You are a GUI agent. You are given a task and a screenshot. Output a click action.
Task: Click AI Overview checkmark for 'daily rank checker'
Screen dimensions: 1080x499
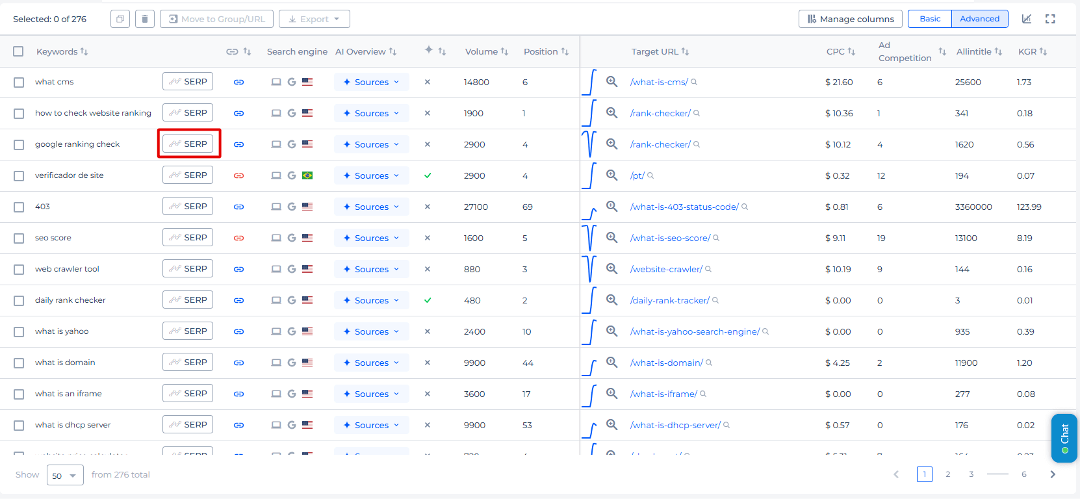[428, 300]
